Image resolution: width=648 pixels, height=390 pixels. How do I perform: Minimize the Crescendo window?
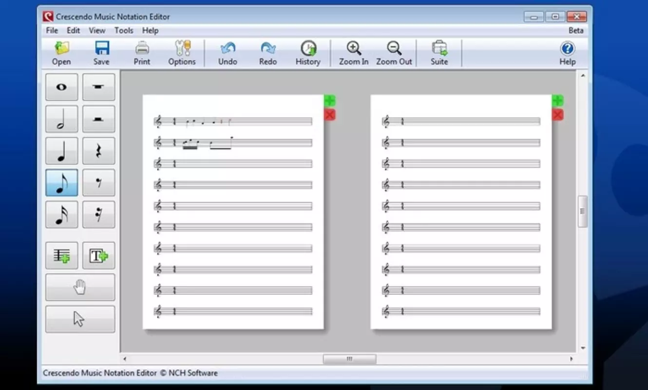pyautogui.click(x=534, y=17)
